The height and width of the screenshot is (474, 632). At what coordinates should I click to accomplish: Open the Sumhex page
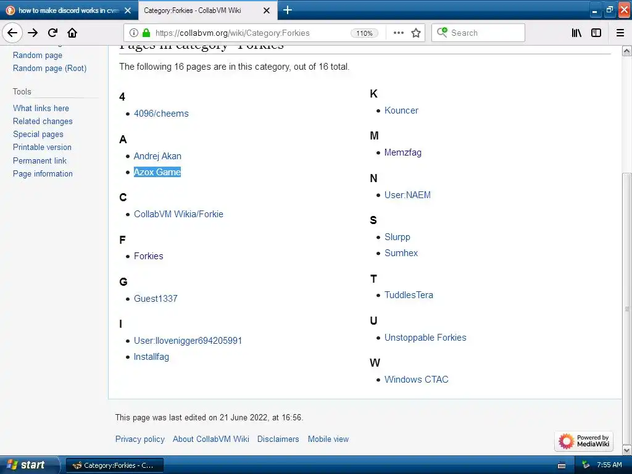pos(401,253)
